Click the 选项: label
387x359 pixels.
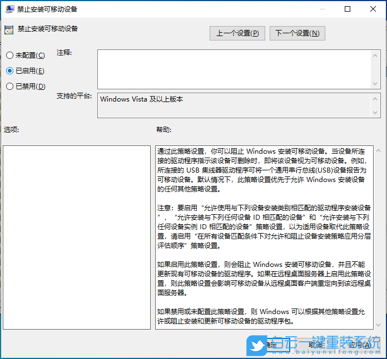[x=11, y=129]
